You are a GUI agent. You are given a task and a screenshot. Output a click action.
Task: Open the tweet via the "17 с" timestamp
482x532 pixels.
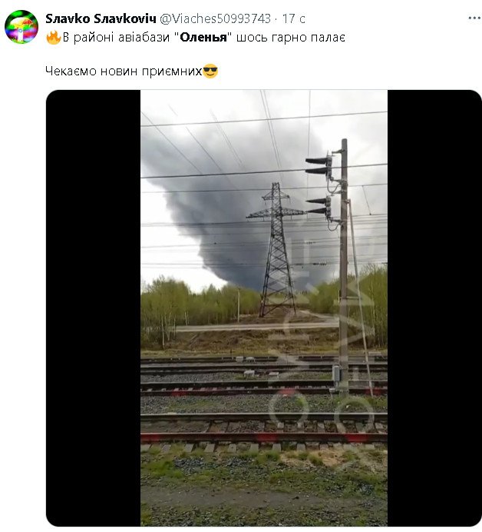[x=293, y=18]
